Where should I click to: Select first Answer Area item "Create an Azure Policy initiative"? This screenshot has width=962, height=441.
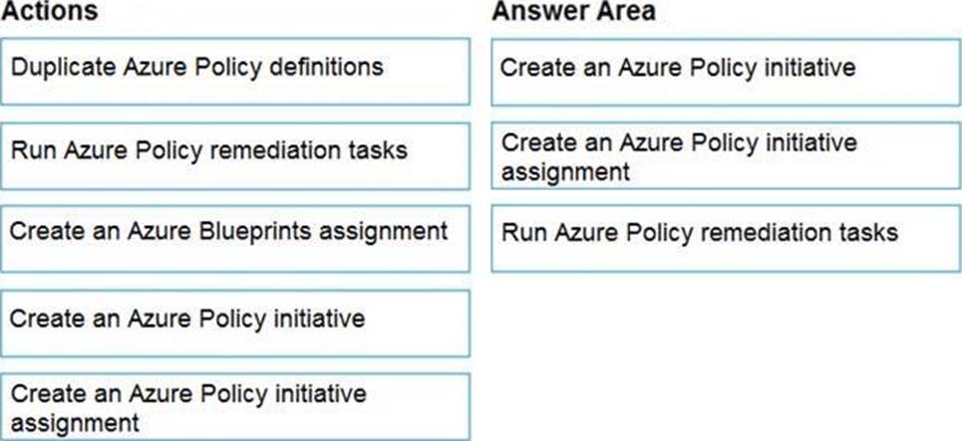coord(726,72)
